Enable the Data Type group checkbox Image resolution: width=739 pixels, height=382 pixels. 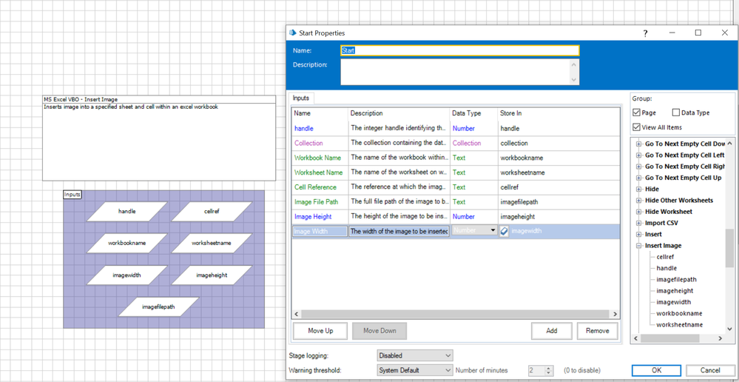[676, 113]
